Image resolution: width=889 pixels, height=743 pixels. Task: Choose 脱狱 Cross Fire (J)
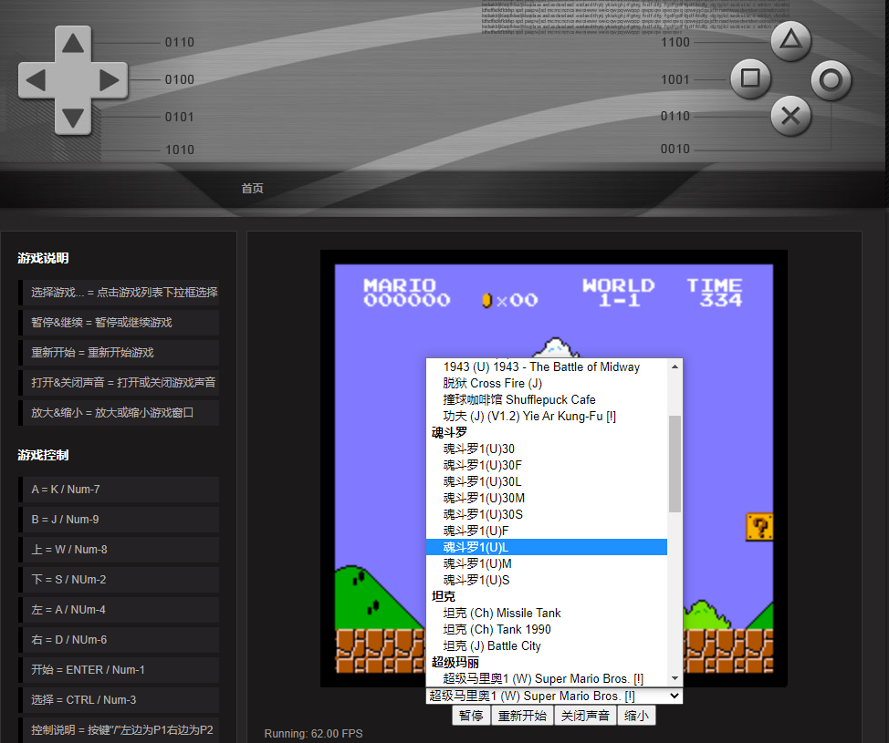(x=547, y=384)
